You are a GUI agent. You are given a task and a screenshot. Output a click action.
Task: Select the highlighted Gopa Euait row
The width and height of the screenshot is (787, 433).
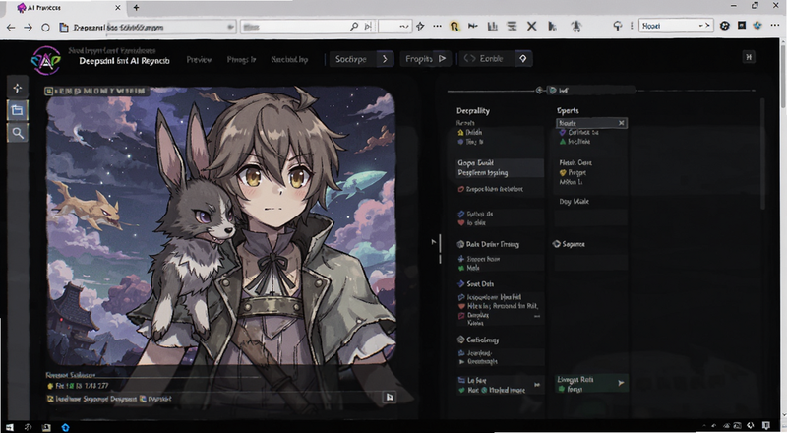(500, 167)
